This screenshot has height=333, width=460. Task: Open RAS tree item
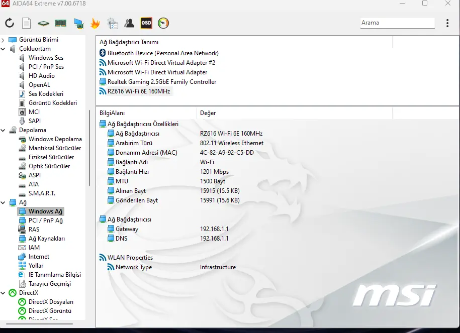tap(34, 230)
